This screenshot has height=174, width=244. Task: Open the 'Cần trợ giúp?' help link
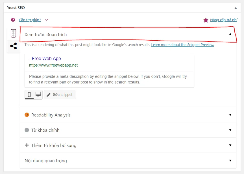(30, 20)
